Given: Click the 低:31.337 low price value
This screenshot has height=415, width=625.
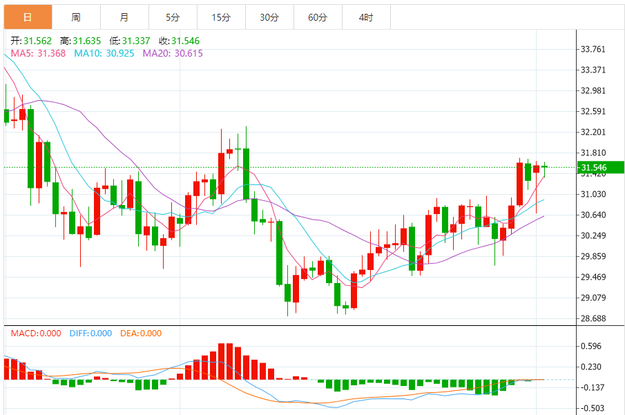Looking at the screenshot, I should (130, 41).
